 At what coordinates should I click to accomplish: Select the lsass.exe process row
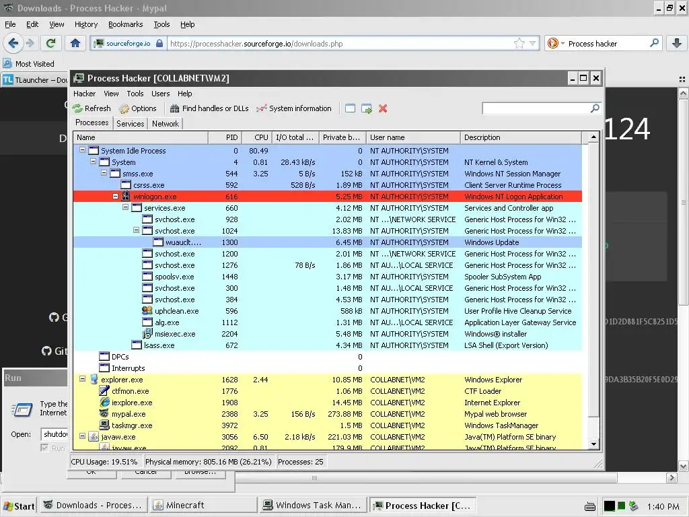click(x=328, y=345)
